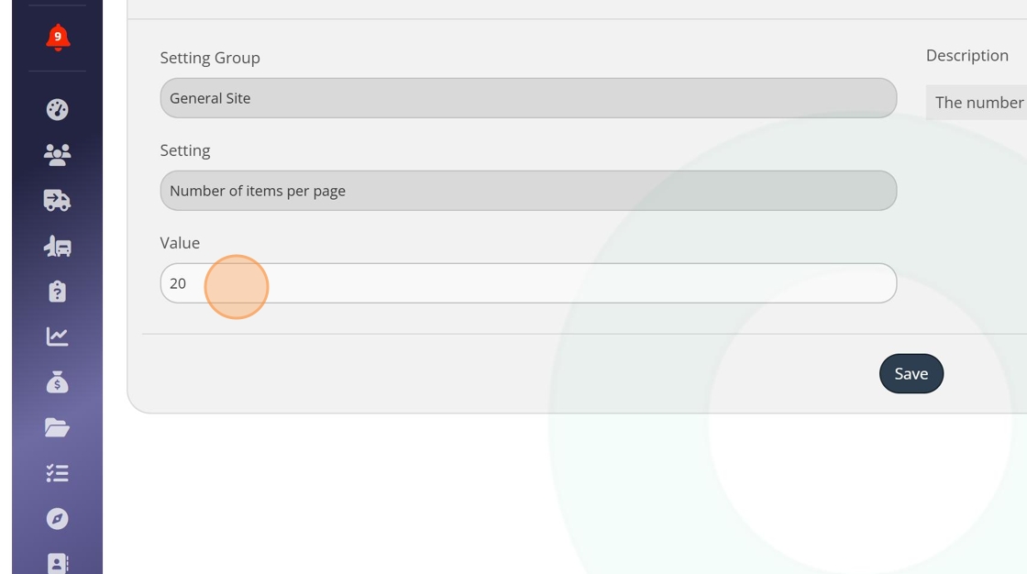Open the address book contacts icon

tap(57, 562)
